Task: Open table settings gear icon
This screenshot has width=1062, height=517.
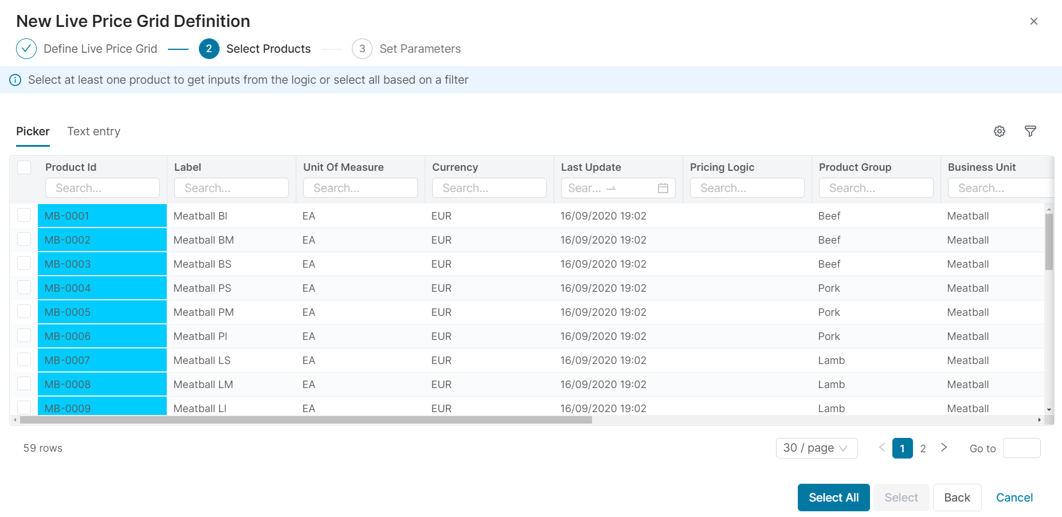Action: coord(999,131)
